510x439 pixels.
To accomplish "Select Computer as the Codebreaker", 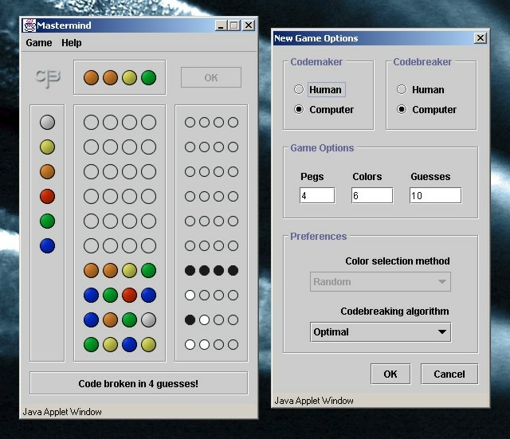I will pos(402,110).
